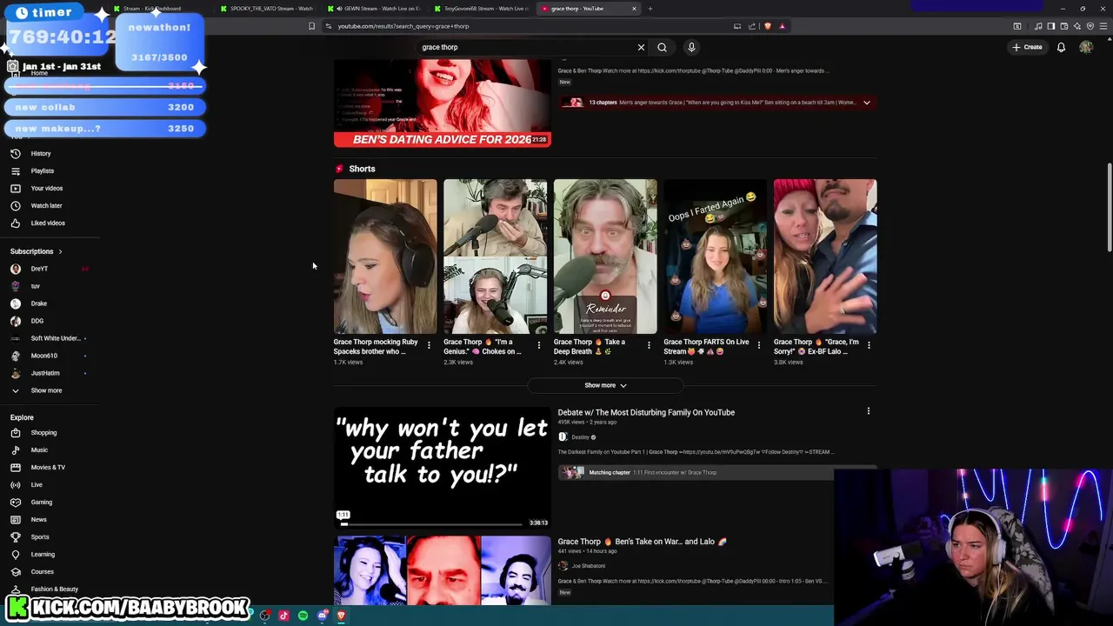The height and width of the screenshot is (626, 1113).
Task: Open Watch later in the sidebar
Action: 46,206
